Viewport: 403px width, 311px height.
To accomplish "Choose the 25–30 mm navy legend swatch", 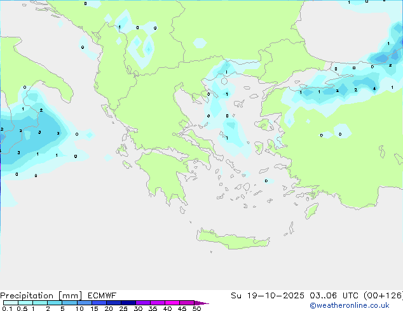I will click(128, 303).
